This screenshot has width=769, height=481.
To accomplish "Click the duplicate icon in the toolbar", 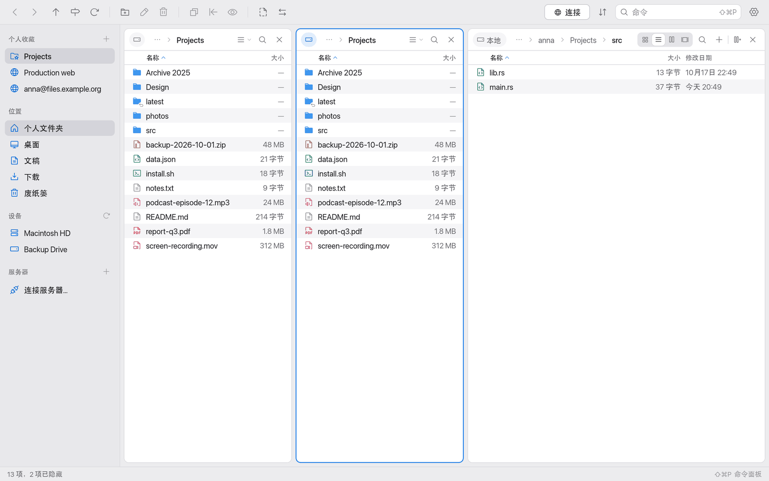I will pyautogui.click(x=194, y=12).
